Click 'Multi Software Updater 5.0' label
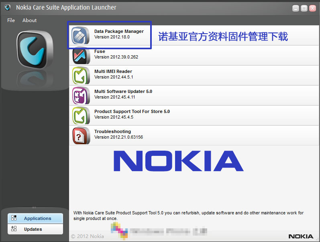Screen dimensions: 320x242 point(123,91)
